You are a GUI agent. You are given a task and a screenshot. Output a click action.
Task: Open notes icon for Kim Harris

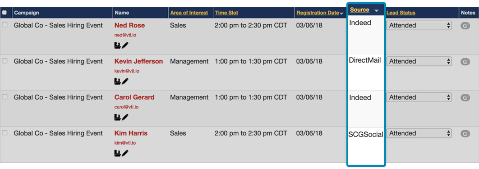coord(465,134)
